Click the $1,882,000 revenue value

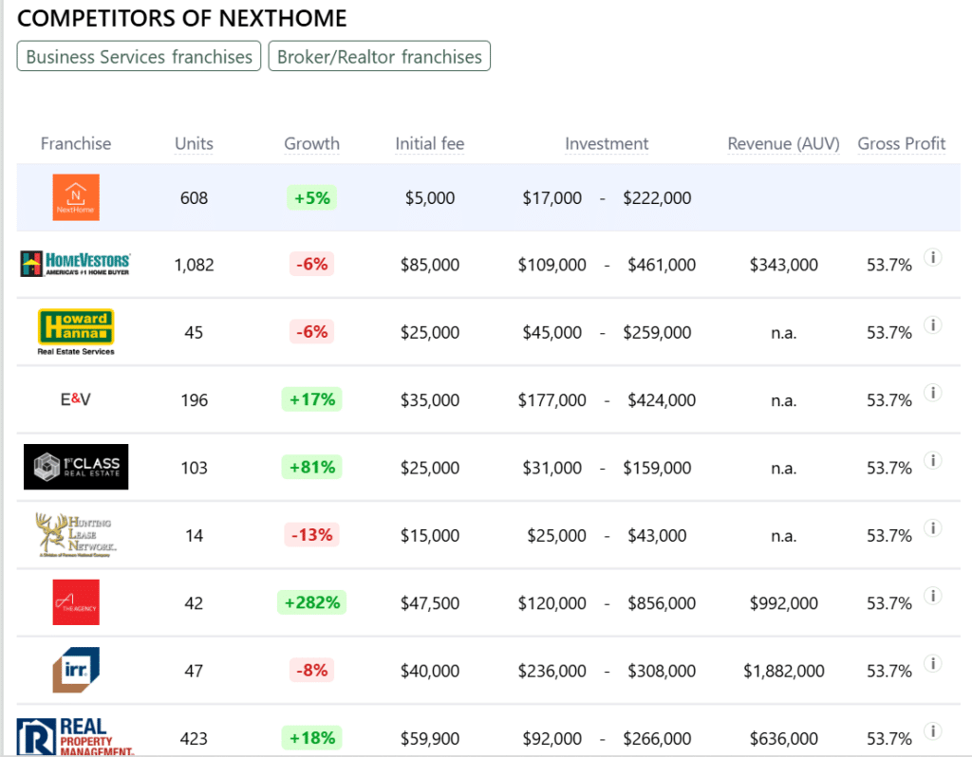click(783, 671)
